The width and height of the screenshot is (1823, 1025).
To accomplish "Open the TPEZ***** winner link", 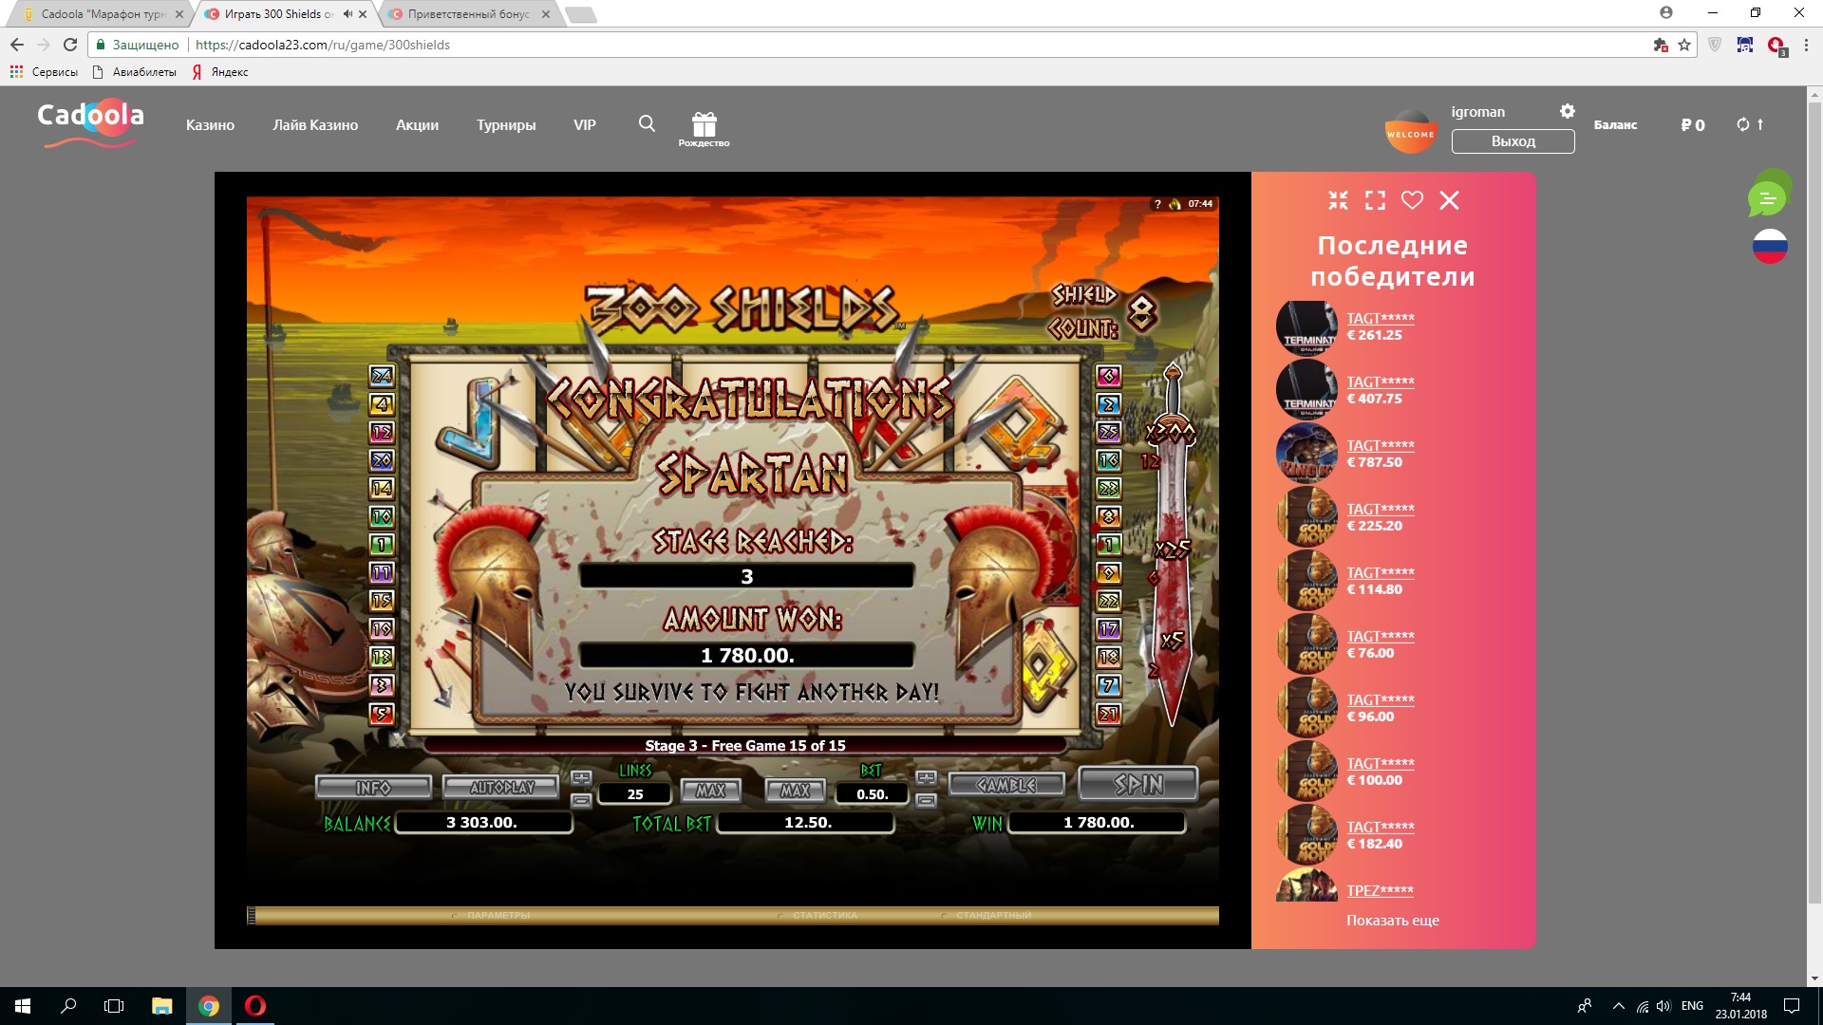I will click(x=1380, y=890).
